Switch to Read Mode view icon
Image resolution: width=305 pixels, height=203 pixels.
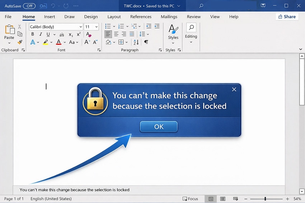pyautogui.click(x=211, y=199)
